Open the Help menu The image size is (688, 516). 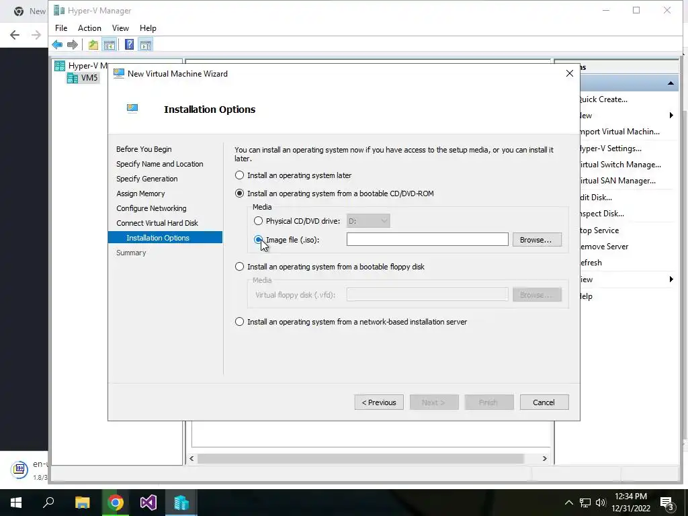(x=148, y=28)
